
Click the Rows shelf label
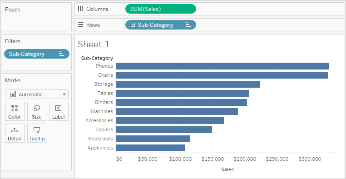tap(93, 25)
